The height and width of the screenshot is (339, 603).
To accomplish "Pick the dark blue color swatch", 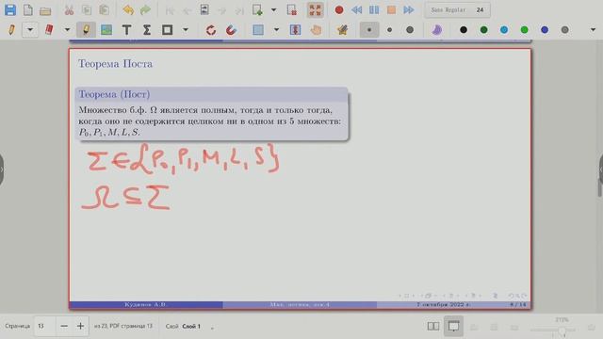I will coord(545,30).
